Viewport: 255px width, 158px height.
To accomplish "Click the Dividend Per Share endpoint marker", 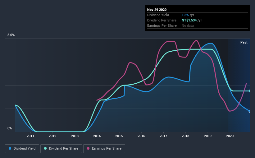I will click(x=250, y=91).
